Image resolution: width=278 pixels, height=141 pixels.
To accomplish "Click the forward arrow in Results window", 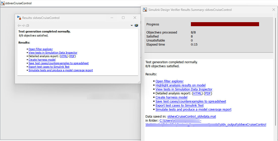I will [x=23, y=25].
